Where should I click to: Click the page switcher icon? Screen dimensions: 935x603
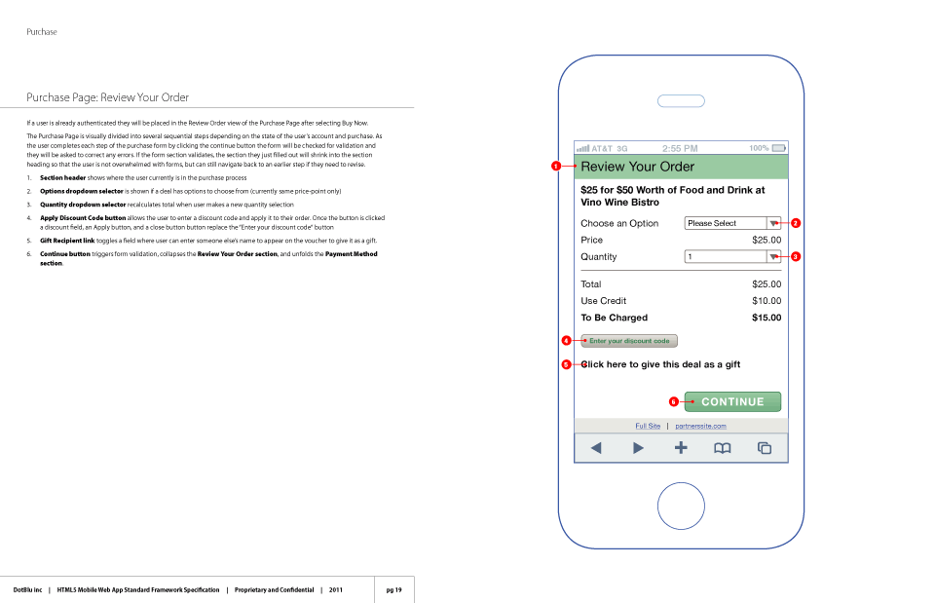tap(765, 447)
